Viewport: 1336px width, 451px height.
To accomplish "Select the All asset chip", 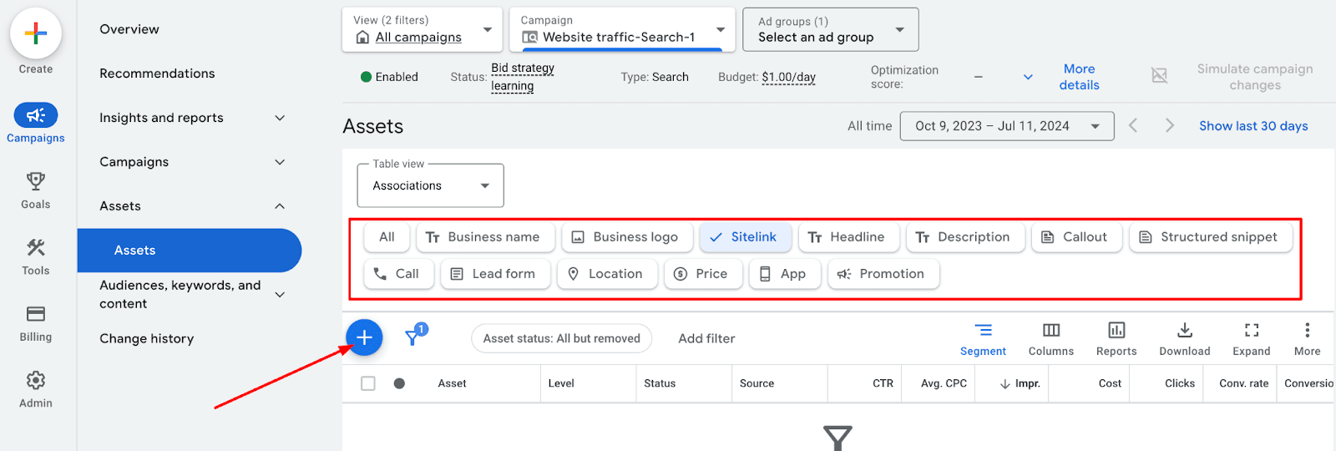I will [x=387, y=237].
